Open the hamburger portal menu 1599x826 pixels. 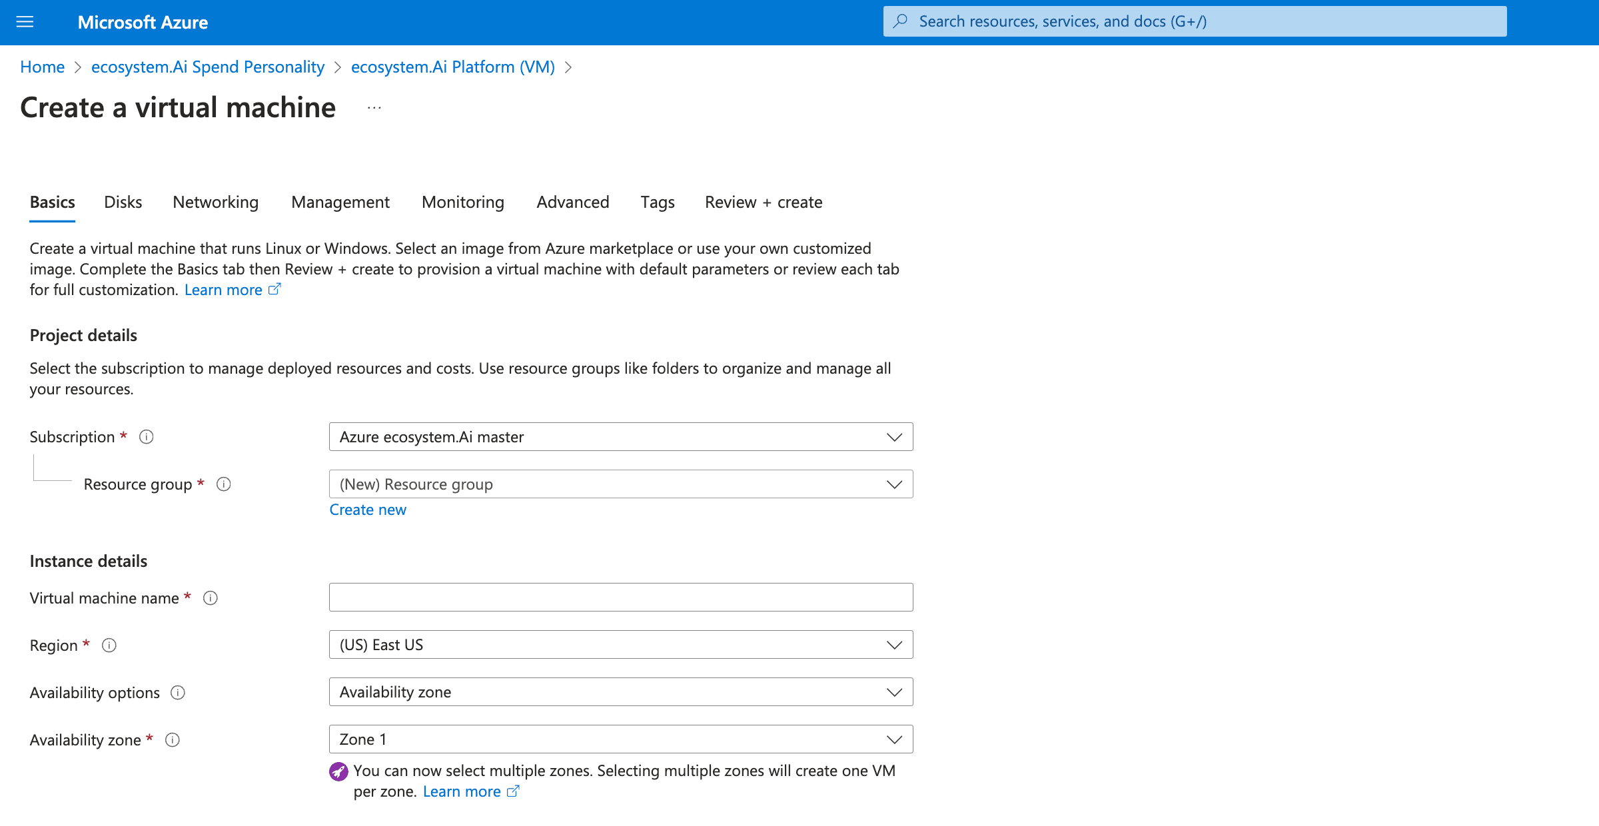point(25,22)
